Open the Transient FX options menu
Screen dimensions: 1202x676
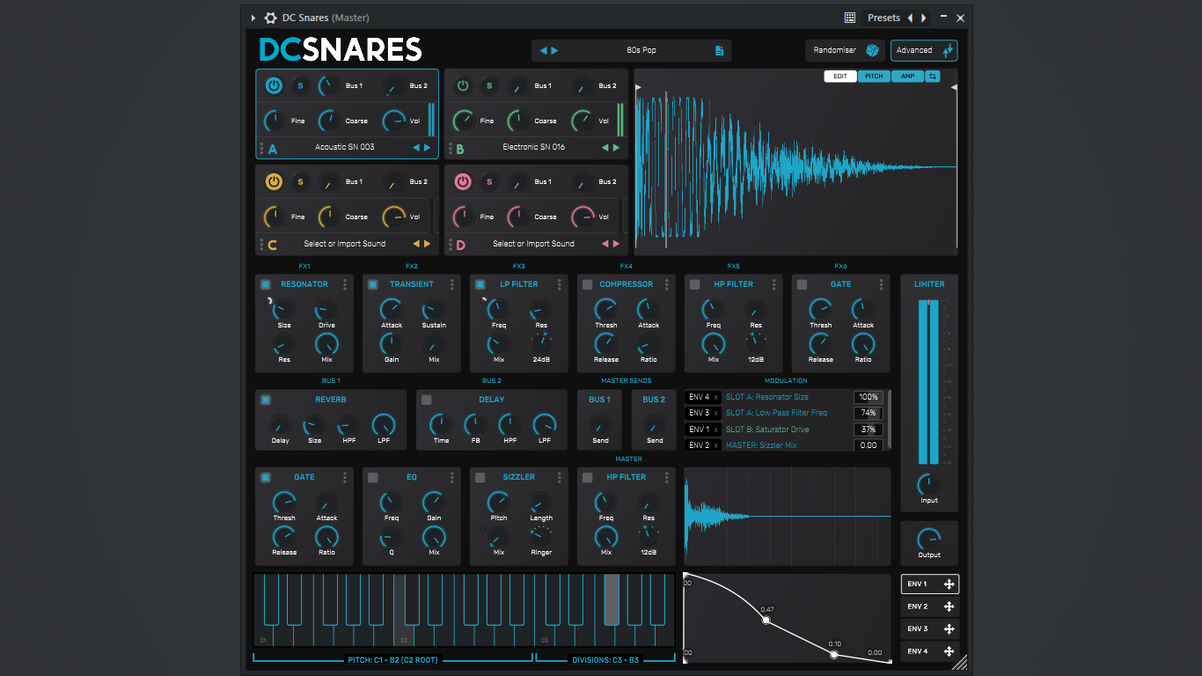click(x=452, y=284)
